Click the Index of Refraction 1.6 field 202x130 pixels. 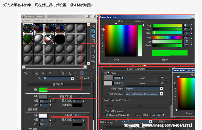coord(159,115)
